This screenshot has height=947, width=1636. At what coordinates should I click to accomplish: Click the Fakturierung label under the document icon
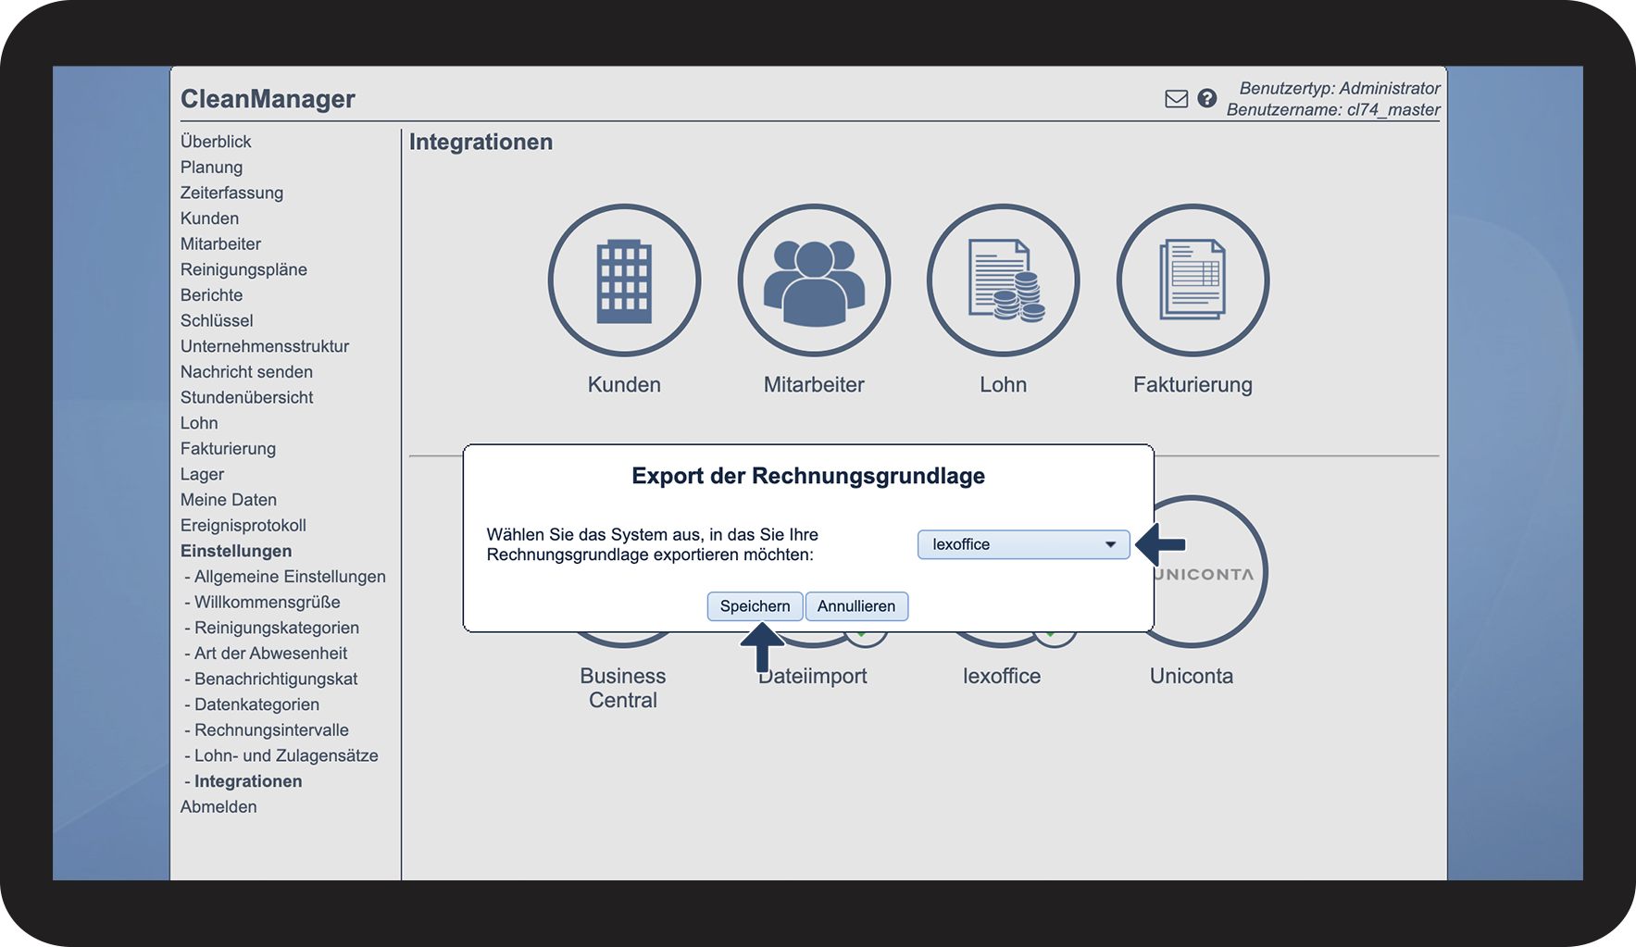[1193, 385]
